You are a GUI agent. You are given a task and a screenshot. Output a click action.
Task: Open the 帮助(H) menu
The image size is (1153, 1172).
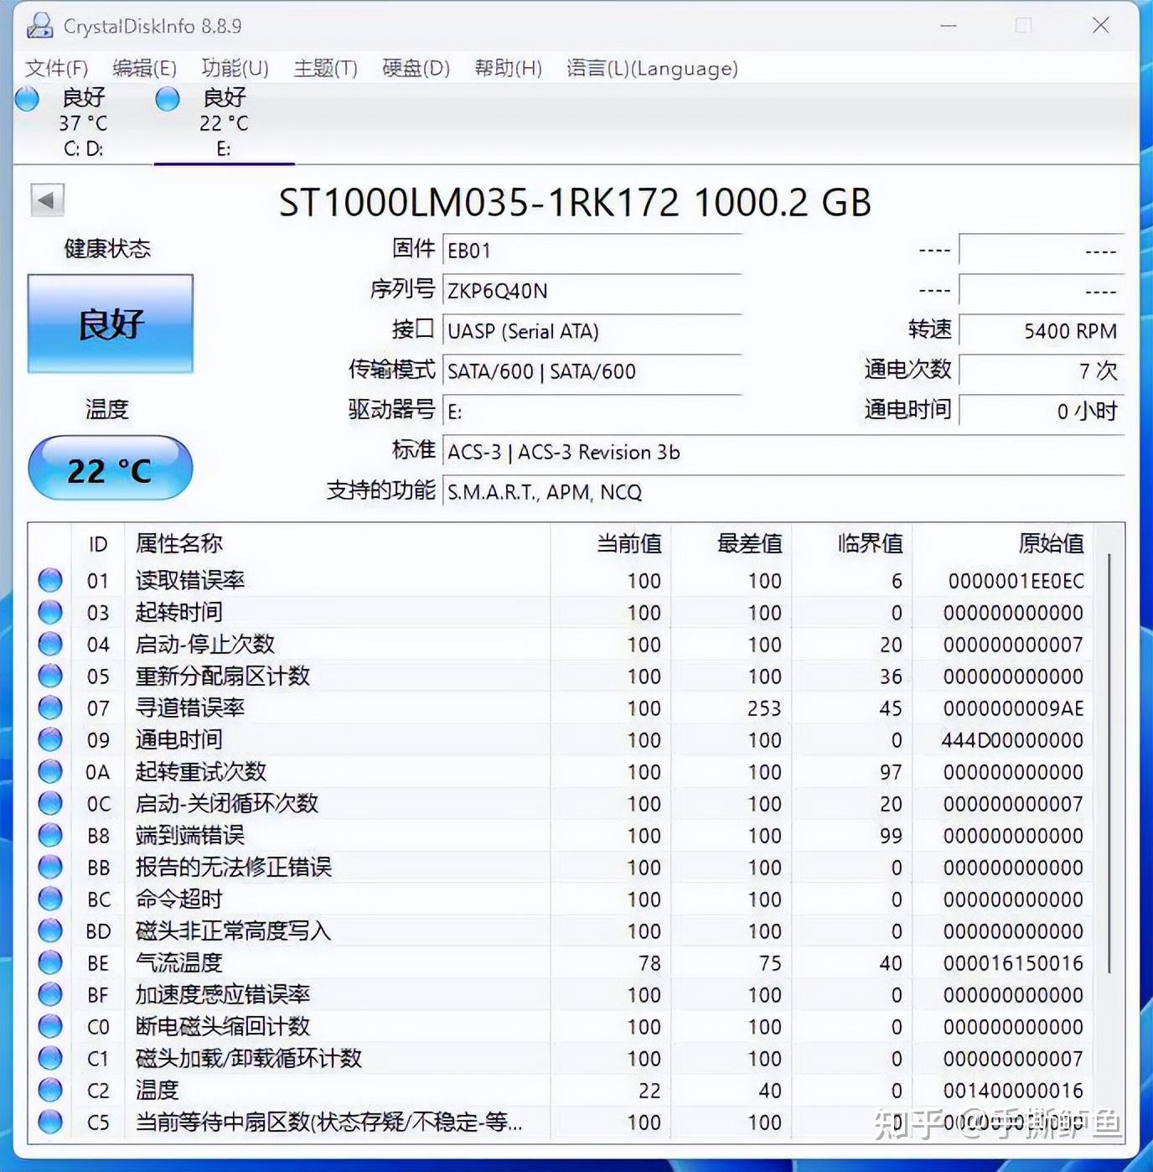click(x=508, y=68)
